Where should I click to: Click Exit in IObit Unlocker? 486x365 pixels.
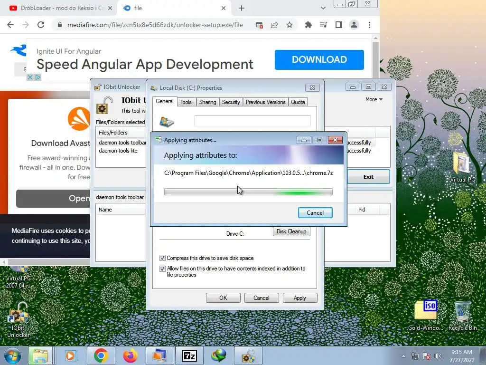click(x=368, y=177)
